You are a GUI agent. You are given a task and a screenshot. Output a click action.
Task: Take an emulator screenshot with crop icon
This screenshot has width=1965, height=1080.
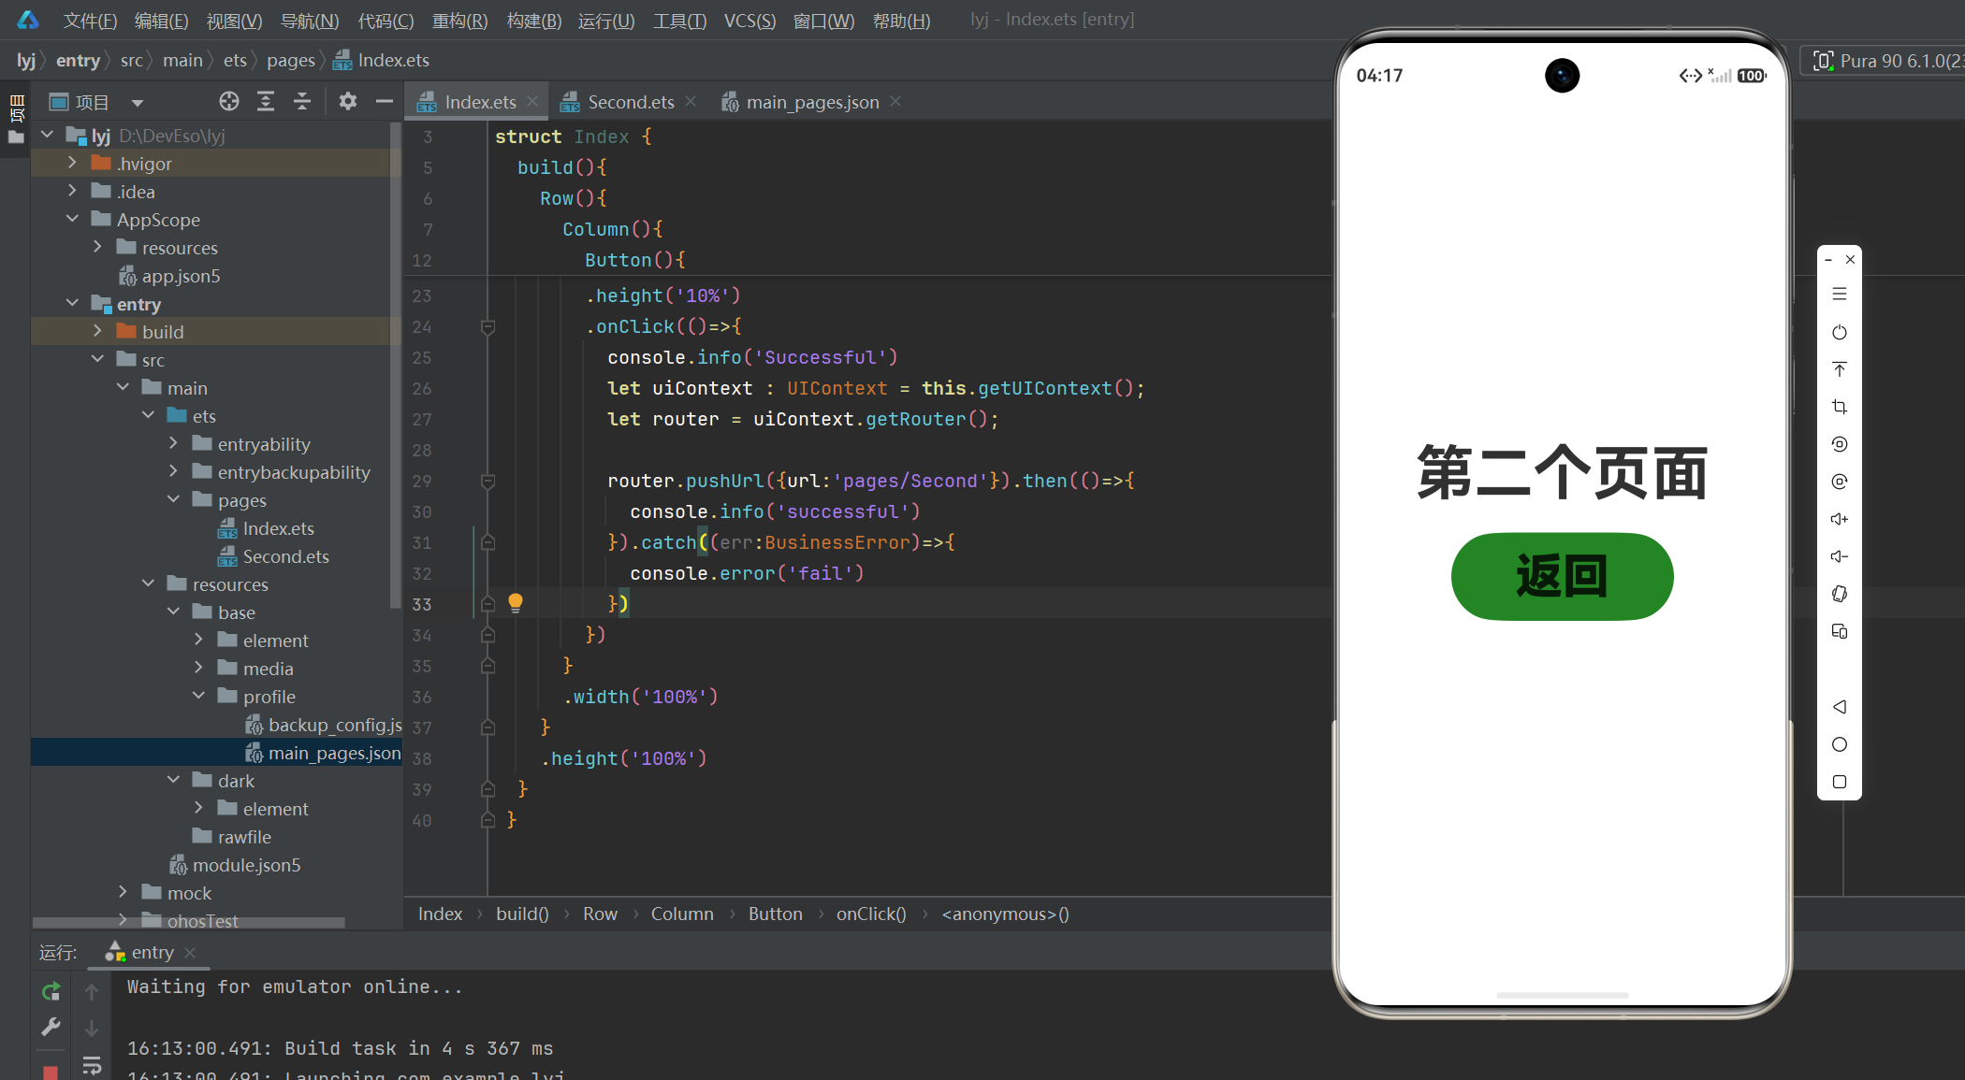[1839, 407]
